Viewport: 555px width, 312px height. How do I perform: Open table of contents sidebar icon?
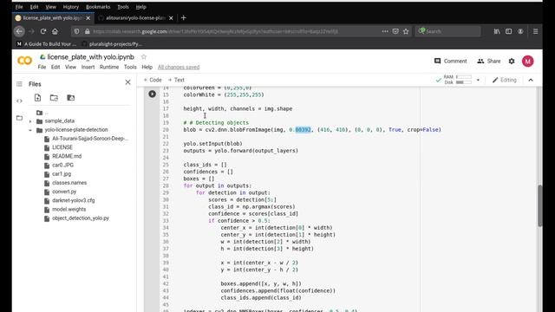(x=19, y=84)
